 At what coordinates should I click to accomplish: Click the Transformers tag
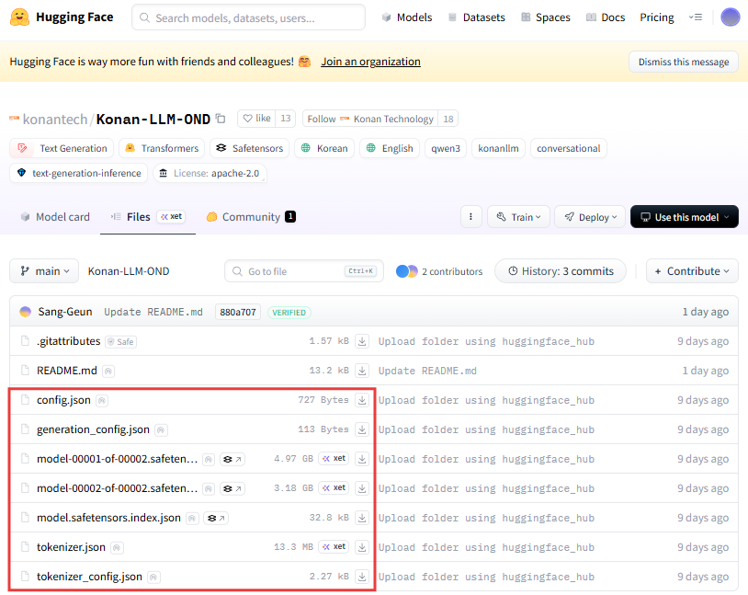(162, 148)
